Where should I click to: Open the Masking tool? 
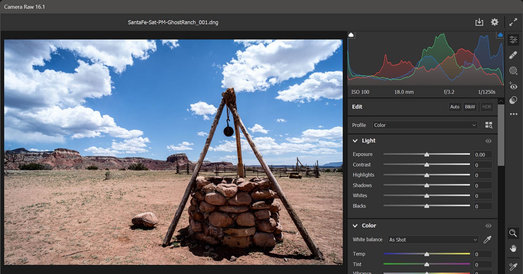pyautogui.click(x=513, y=70)
